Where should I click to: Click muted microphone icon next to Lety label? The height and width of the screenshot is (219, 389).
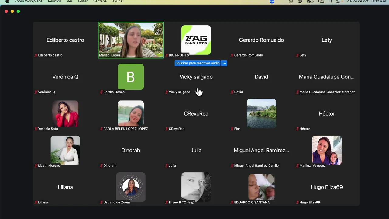pos(297,55)
